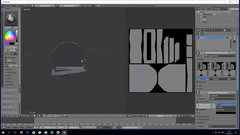240x135 pixels.
Task: Click the properties editor type icon
Action: point(198,30)
